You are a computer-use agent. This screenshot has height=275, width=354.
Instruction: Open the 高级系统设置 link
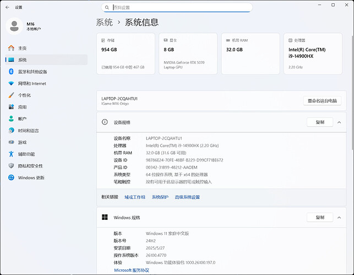pos(187,197)
